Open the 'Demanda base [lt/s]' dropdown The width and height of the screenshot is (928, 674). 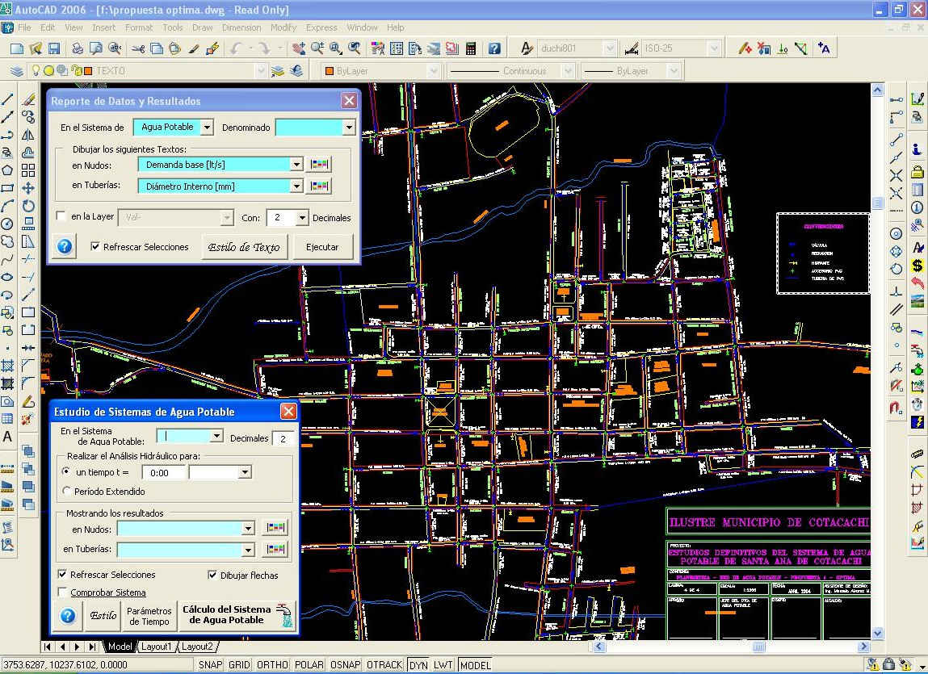pyautogui.click(x=296, y=165)
